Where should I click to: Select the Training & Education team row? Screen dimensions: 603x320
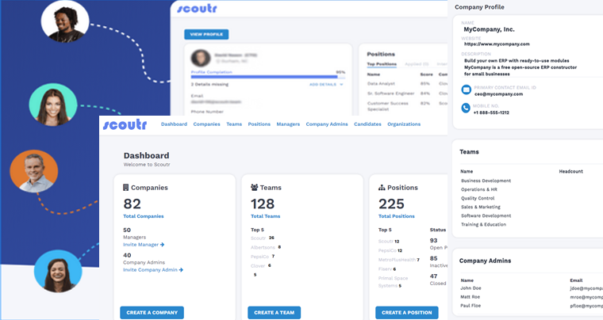coord(484,225)
